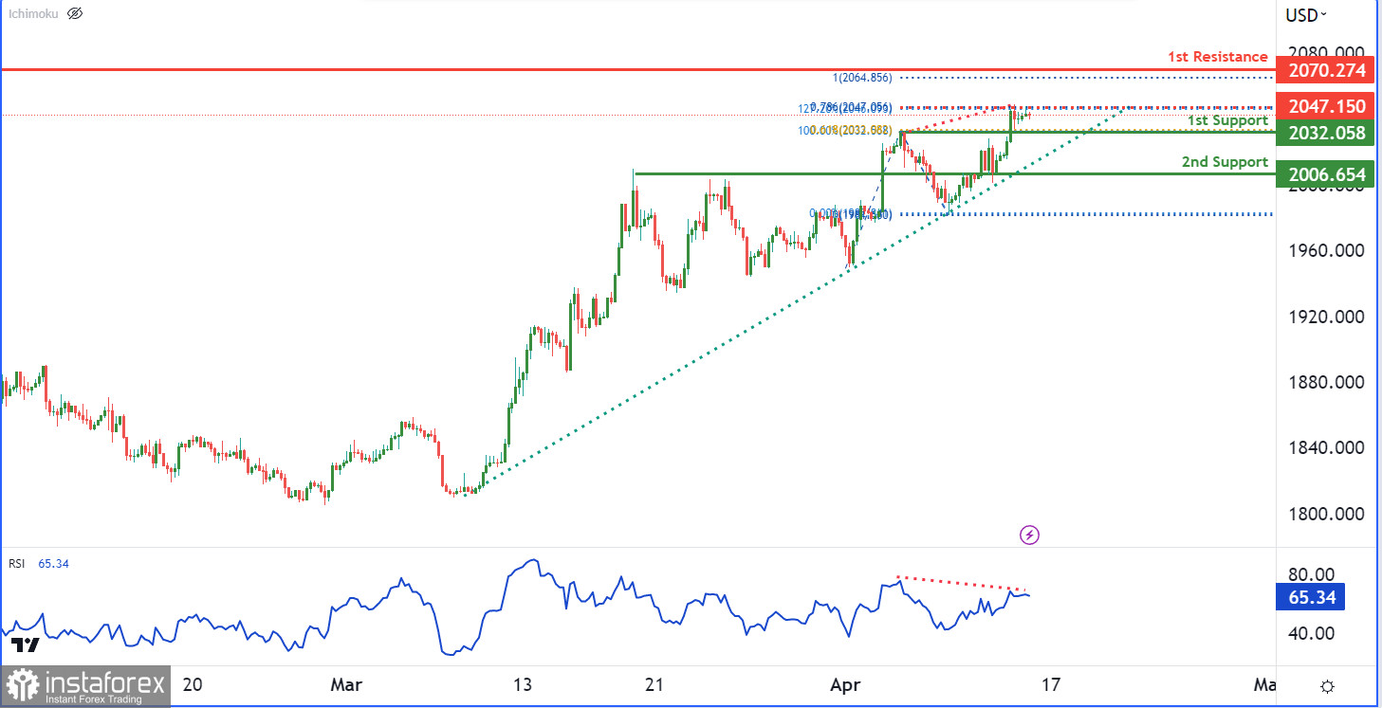Select the 2047.150 red price label
This screenshot has height=708, width=1382.
[1327, 105]
